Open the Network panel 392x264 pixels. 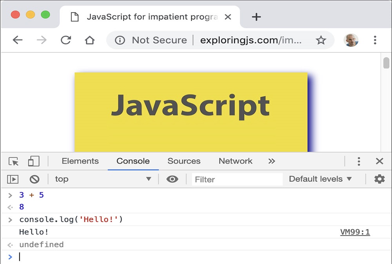235,161
